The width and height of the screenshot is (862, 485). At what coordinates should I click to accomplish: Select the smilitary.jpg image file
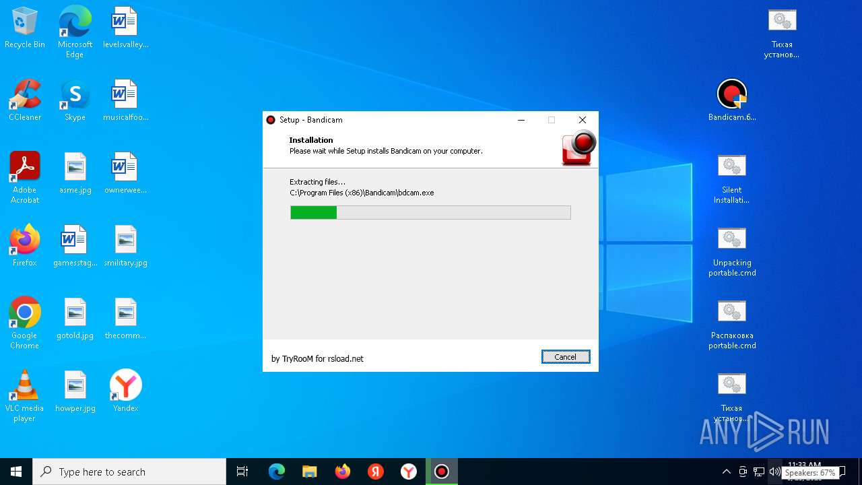[x=125, y=246]
